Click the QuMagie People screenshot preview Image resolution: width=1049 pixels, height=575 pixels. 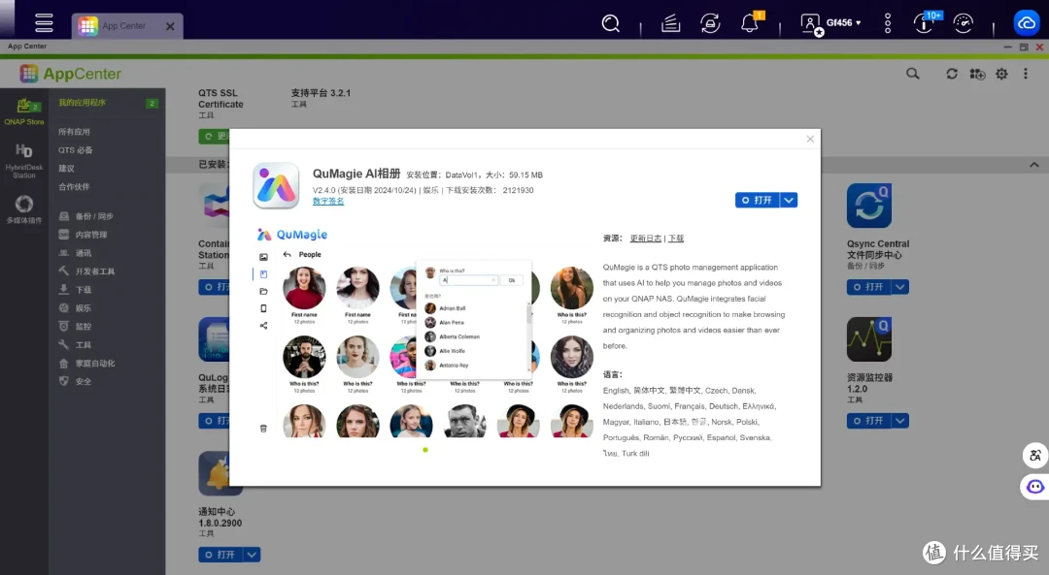[x=426, y=333]
